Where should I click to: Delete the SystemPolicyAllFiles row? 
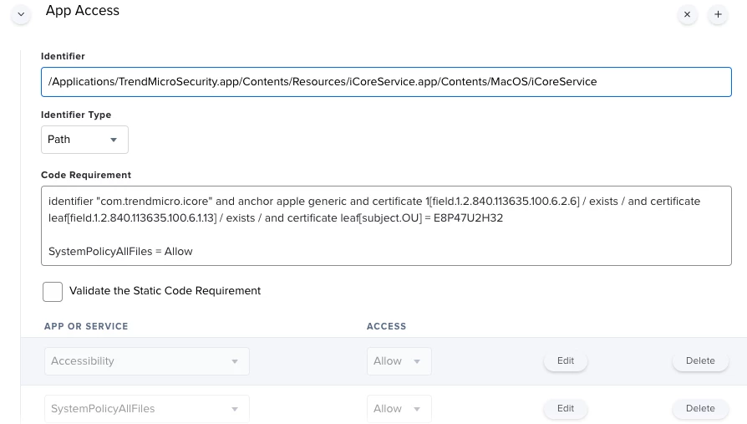pos(700,409)
